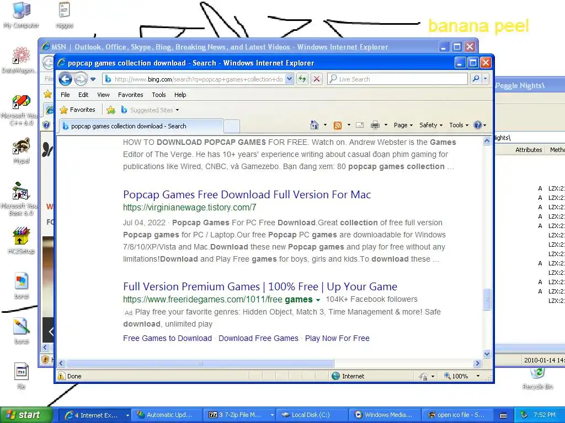Open Full Version Premium Games ad link
This screenshot has height=423, width=565.
click(x=260, y=286)
